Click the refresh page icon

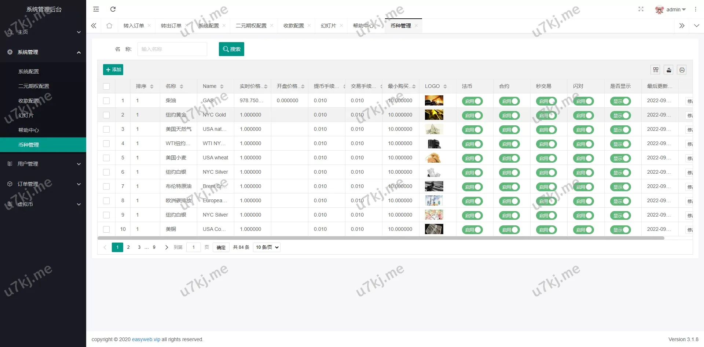[113, 9]
